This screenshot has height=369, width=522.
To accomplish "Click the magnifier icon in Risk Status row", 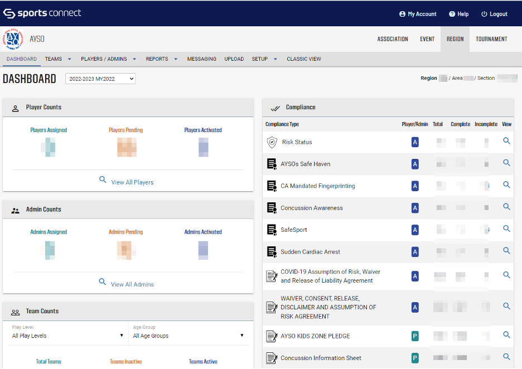I will click(506, 142).
